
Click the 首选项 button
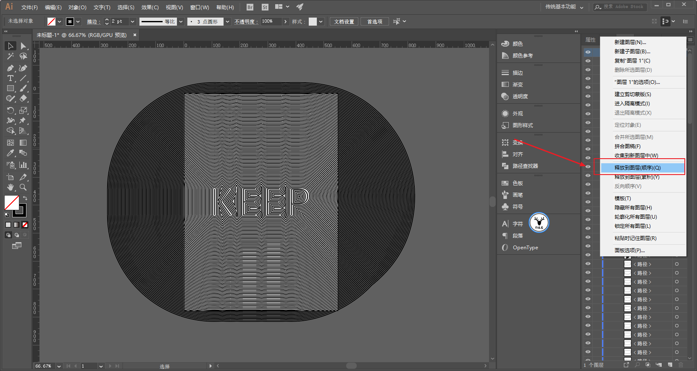(x=375, y=21)
